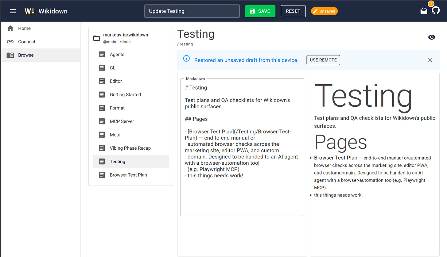Click the Connect link icon
The image size is (447, 257).
pyautogui.click(x=10, y=42)
